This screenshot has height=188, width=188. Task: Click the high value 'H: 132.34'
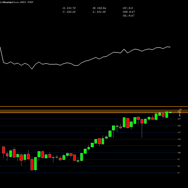coord(99,8)
